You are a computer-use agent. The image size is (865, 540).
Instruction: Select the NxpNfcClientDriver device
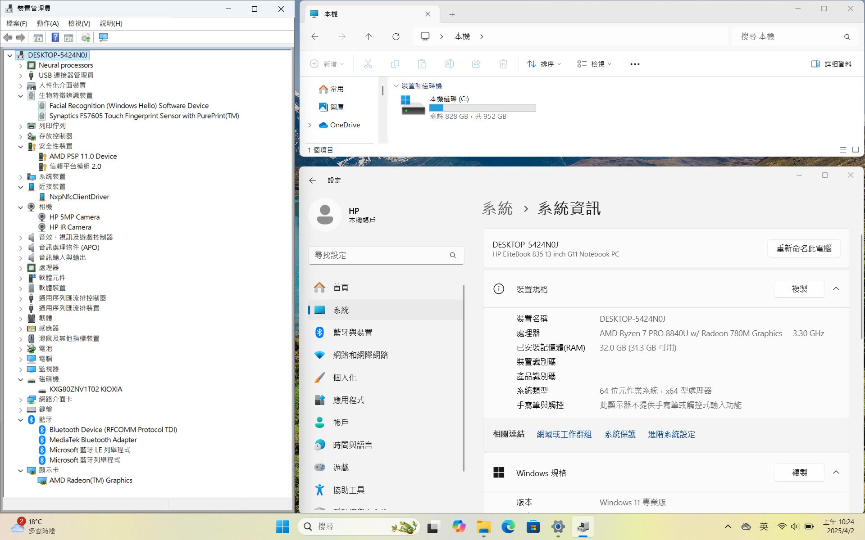(79, 197)
